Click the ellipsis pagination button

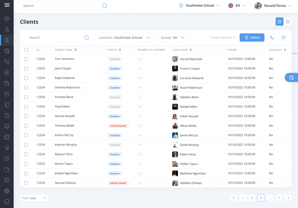point(270,198)
